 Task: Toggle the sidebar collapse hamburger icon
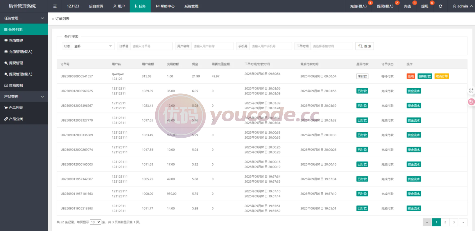(55, 6)
